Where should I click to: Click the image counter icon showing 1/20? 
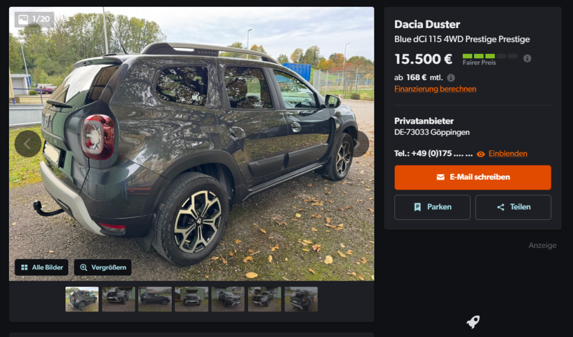click(x=24, y=20)
